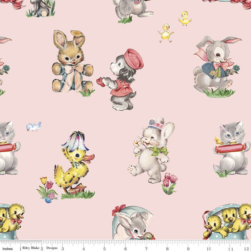The width and height of the screenshot is (251, 251).
Task: Click the "Inches" label on the ruler
Action: (7, 249)
